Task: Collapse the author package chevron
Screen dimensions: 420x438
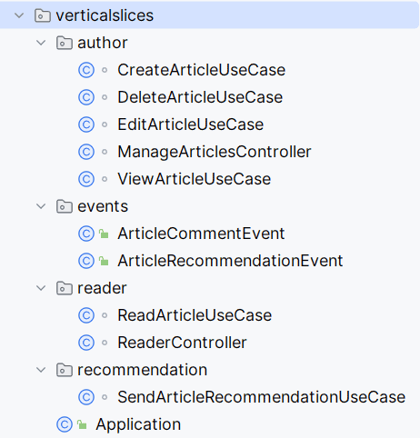Action: click(41, 43)
